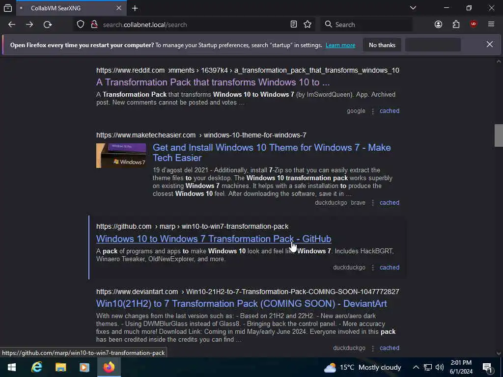503x377 pixels.
Task: Expand options for the DeviantArt result
Action: pyautogui.click(x=372, y=348)
